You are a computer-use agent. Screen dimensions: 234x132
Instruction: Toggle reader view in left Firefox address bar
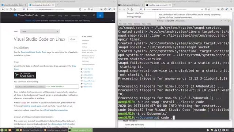coord(80,10)
